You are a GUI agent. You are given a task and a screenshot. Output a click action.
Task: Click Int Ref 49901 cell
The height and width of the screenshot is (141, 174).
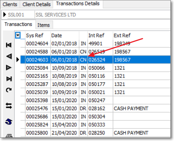coord(100,44)
